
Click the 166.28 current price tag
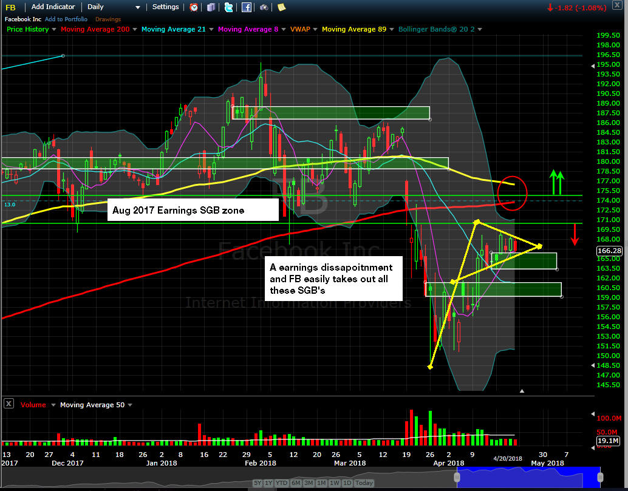click(x=609, y=251)
